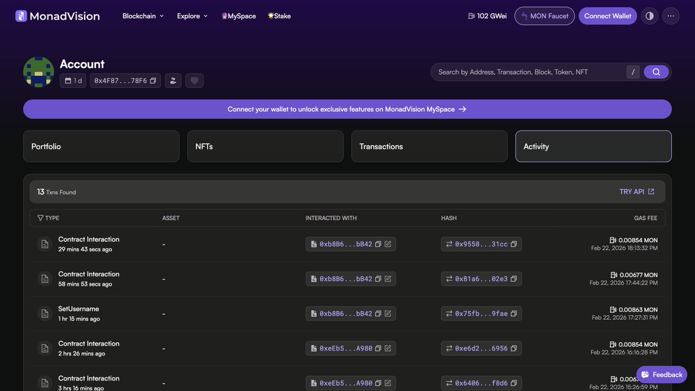Go to MySpace in the top nav
The width and height of the screenshot is (695, 391).
point(239,16)
